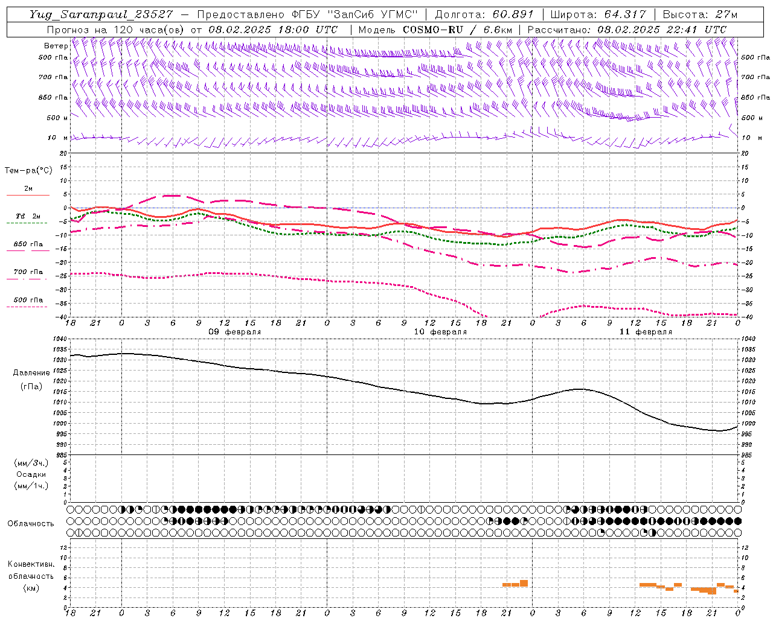This screenshot has height=618, width=773.
Task: Click the rightmost filled circle in middle cloud row
Action: point(738,521)
